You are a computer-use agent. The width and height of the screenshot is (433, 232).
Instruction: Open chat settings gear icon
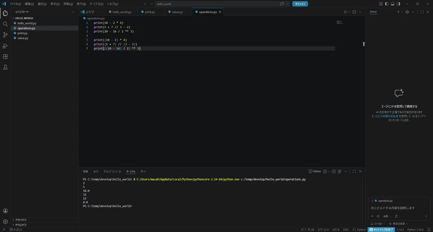[x=407, y=12]
